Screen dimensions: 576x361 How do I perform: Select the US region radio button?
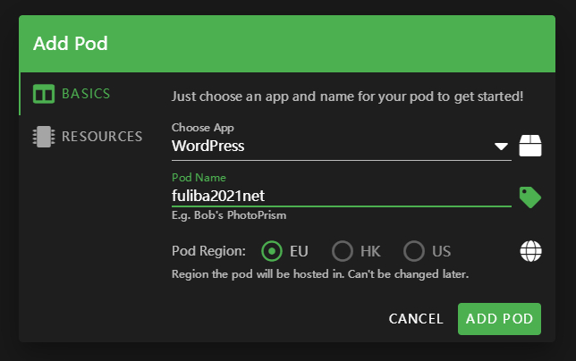[414, 251]
